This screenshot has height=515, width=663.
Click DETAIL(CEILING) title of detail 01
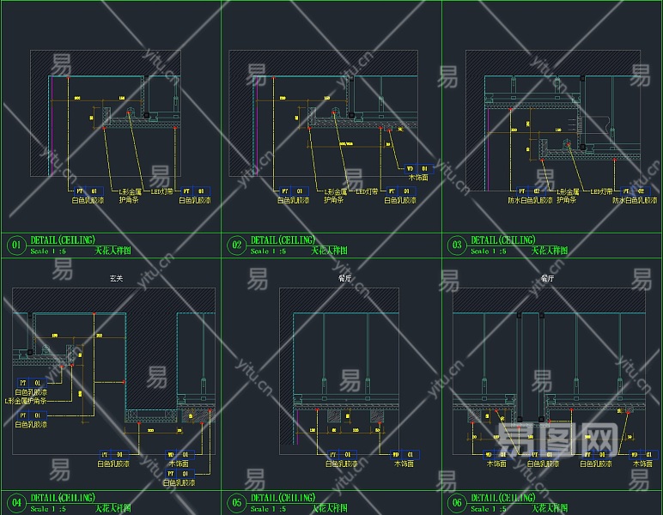click(63, 240)
